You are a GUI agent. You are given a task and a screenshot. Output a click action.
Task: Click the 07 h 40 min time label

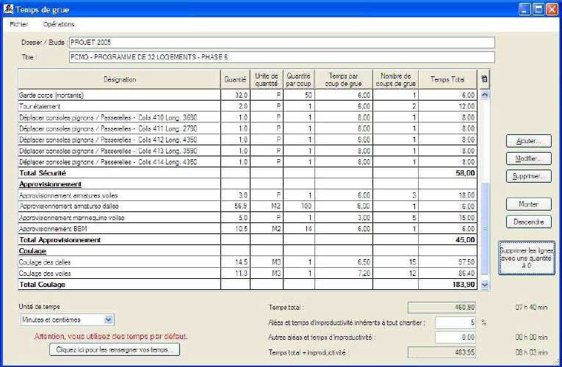pyautogui.click(x=531, y=308)
